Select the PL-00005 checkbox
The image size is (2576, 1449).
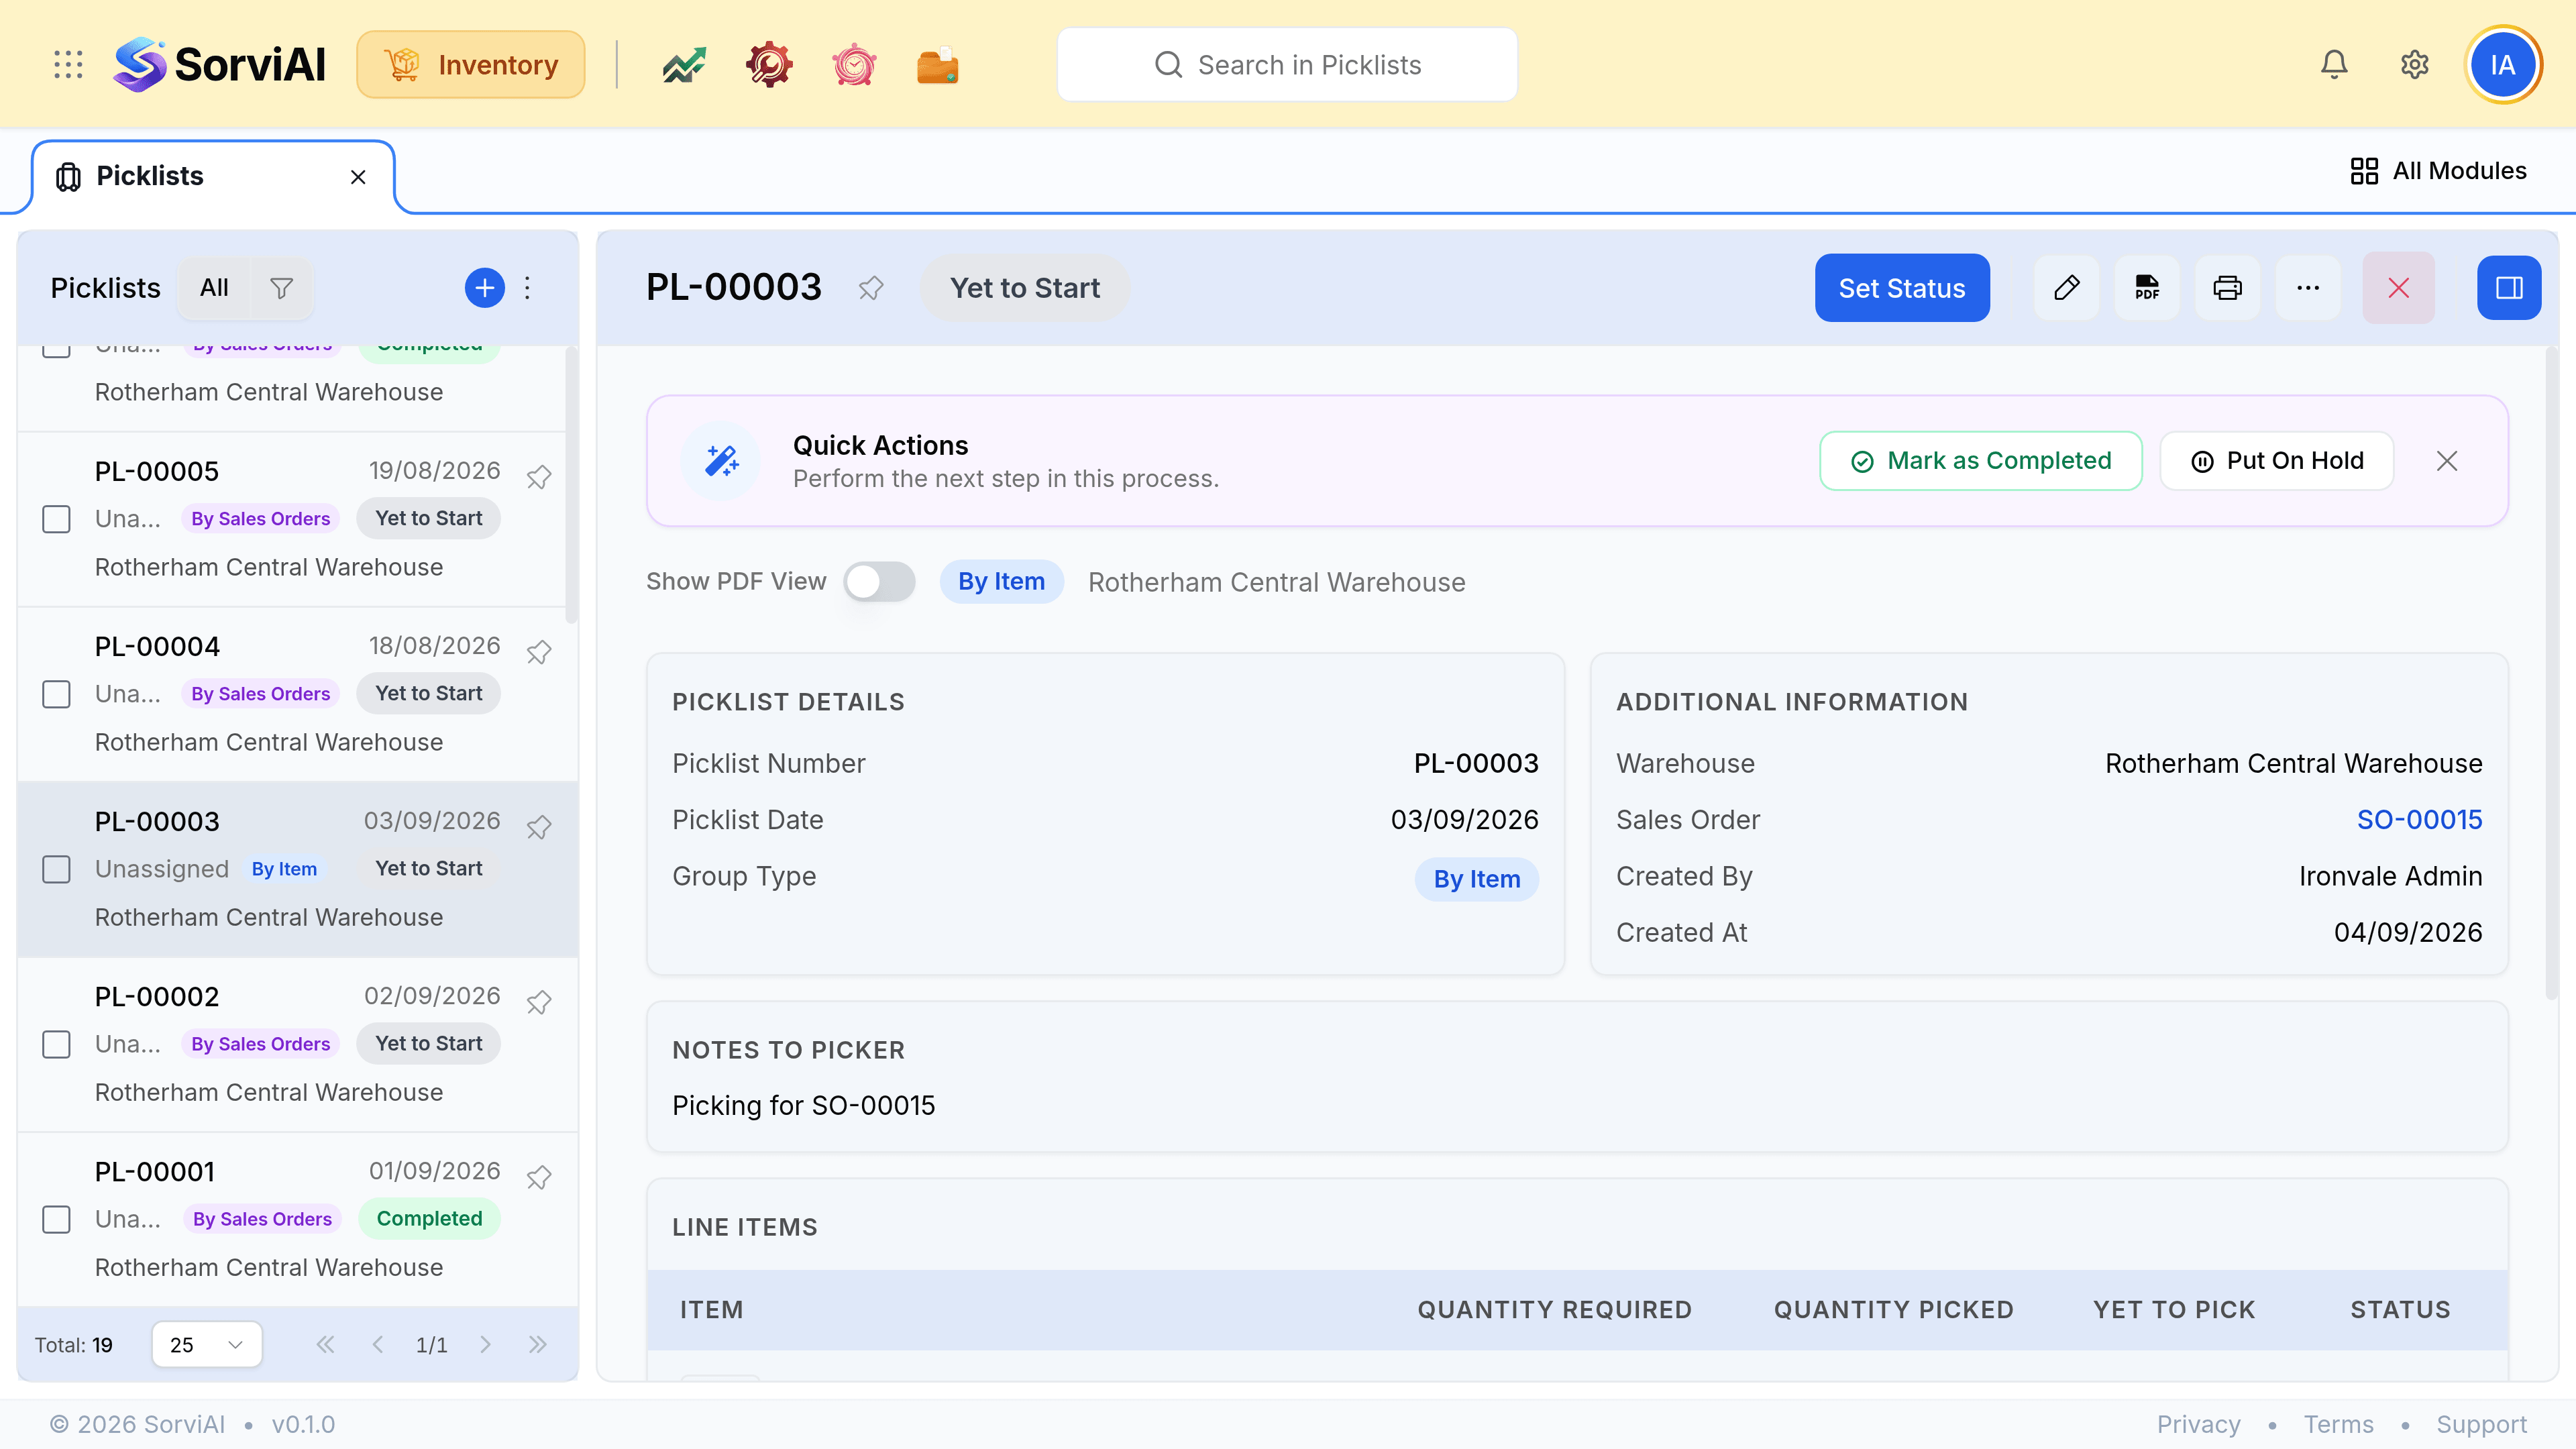point(56,519)
